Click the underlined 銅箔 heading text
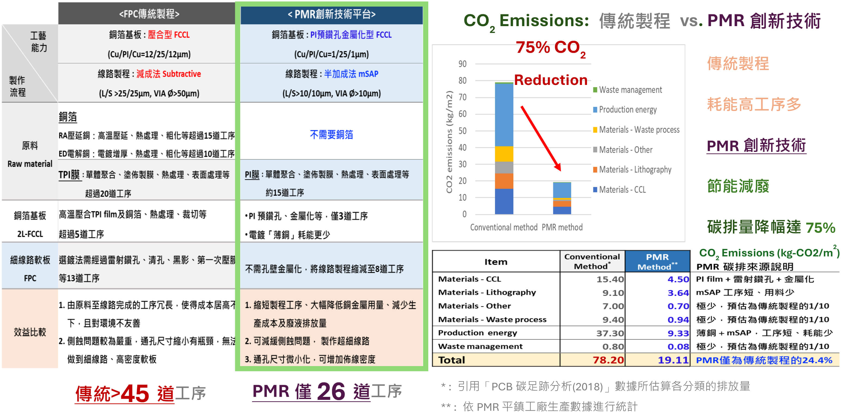This screenshot has height=417, width=844. pyautogui.click(x=68, y=116)
